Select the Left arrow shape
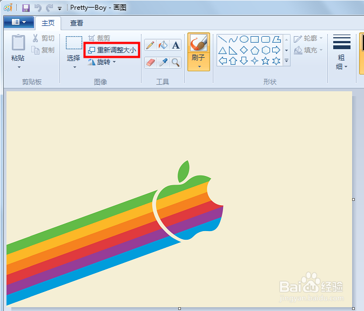 click(223, 61)
